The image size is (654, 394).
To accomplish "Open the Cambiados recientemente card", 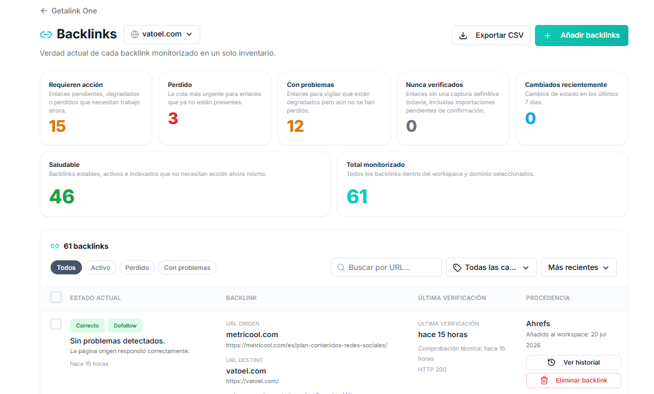I will 572,108.
